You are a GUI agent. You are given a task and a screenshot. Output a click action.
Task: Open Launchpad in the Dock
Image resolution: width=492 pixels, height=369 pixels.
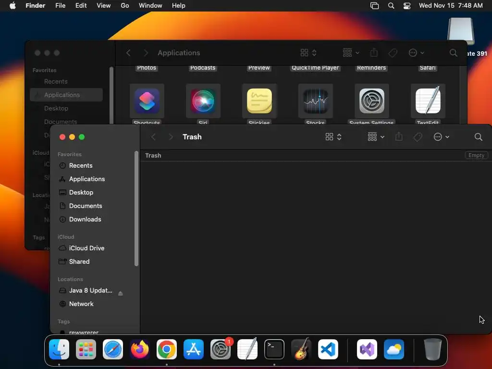click(86, 349)
